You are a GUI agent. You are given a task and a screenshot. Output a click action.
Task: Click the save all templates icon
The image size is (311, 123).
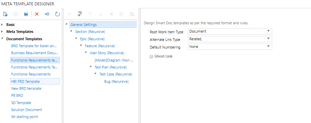tap(26, 14)
